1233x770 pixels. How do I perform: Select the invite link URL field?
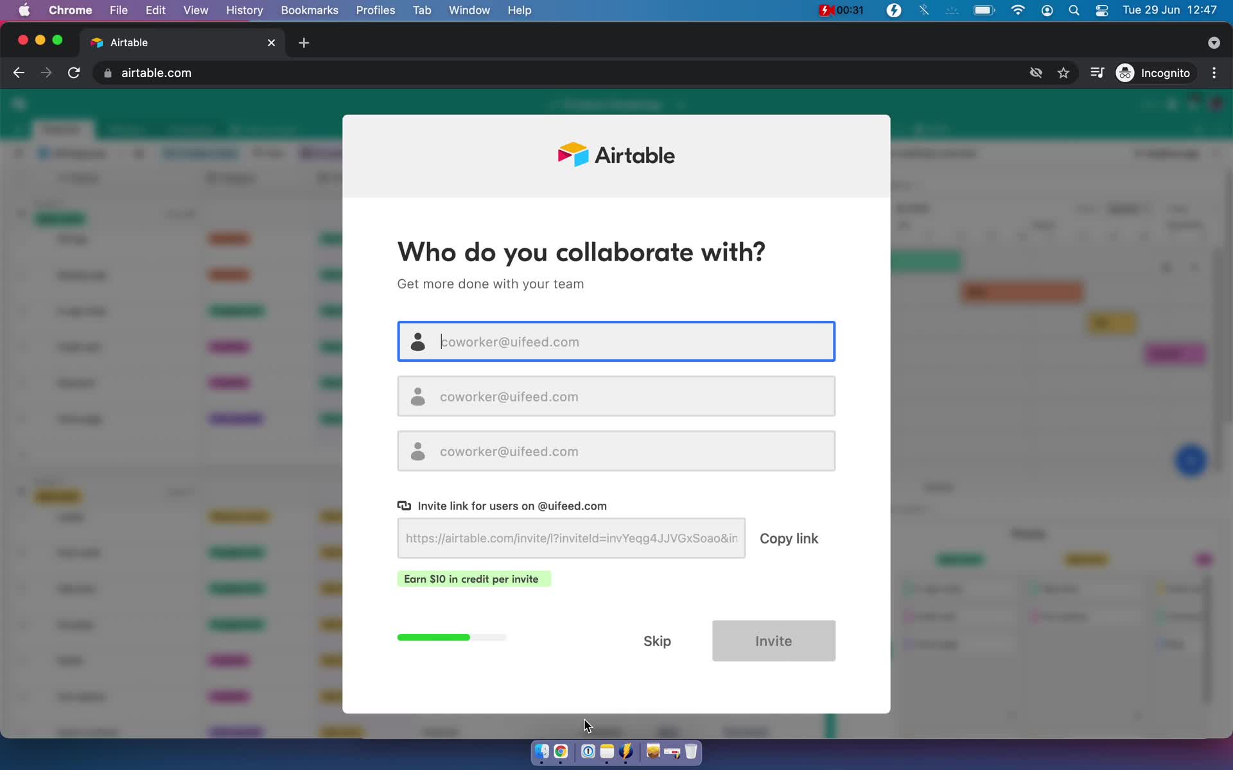point(571,538)
